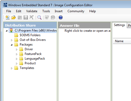The image size is (131, 101).
Task: Expand the Out-of-Box Drivers node
Action: 12,40
